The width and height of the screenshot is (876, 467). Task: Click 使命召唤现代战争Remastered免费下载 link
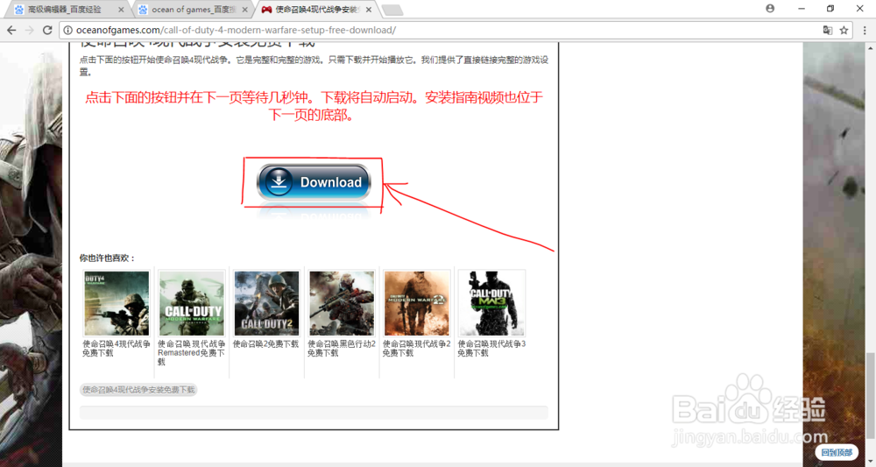192,353
